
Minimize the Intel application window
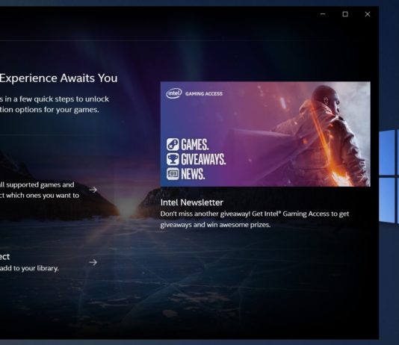tap(323, 14)
